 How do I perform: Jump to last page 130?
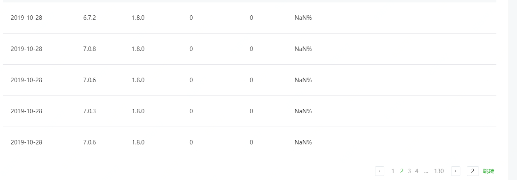click(x=439, y=171)
